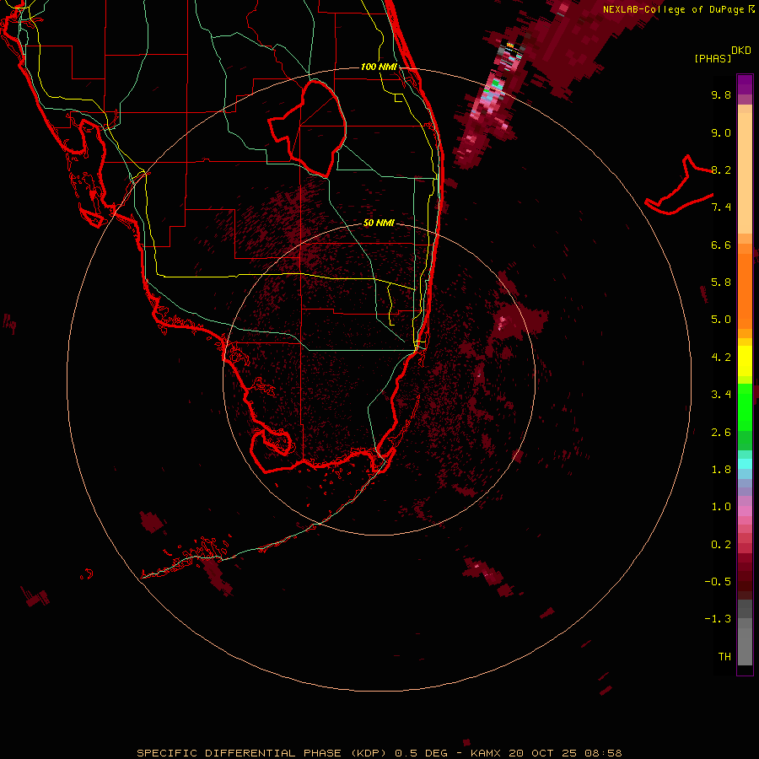
Task: Click the 4.2 scale value
Action: pyautogui.click(x=721, y=358)
